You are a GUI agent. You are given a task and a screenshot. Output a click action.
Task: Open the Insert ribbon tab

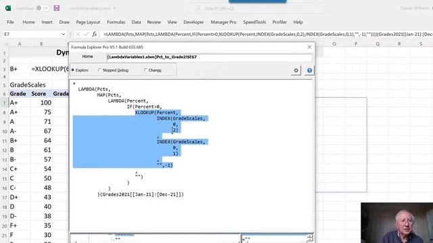pos(47,22)
